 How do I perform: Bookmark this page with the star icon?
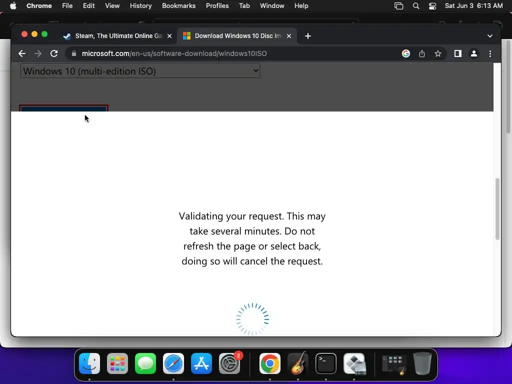click(438, 53)
